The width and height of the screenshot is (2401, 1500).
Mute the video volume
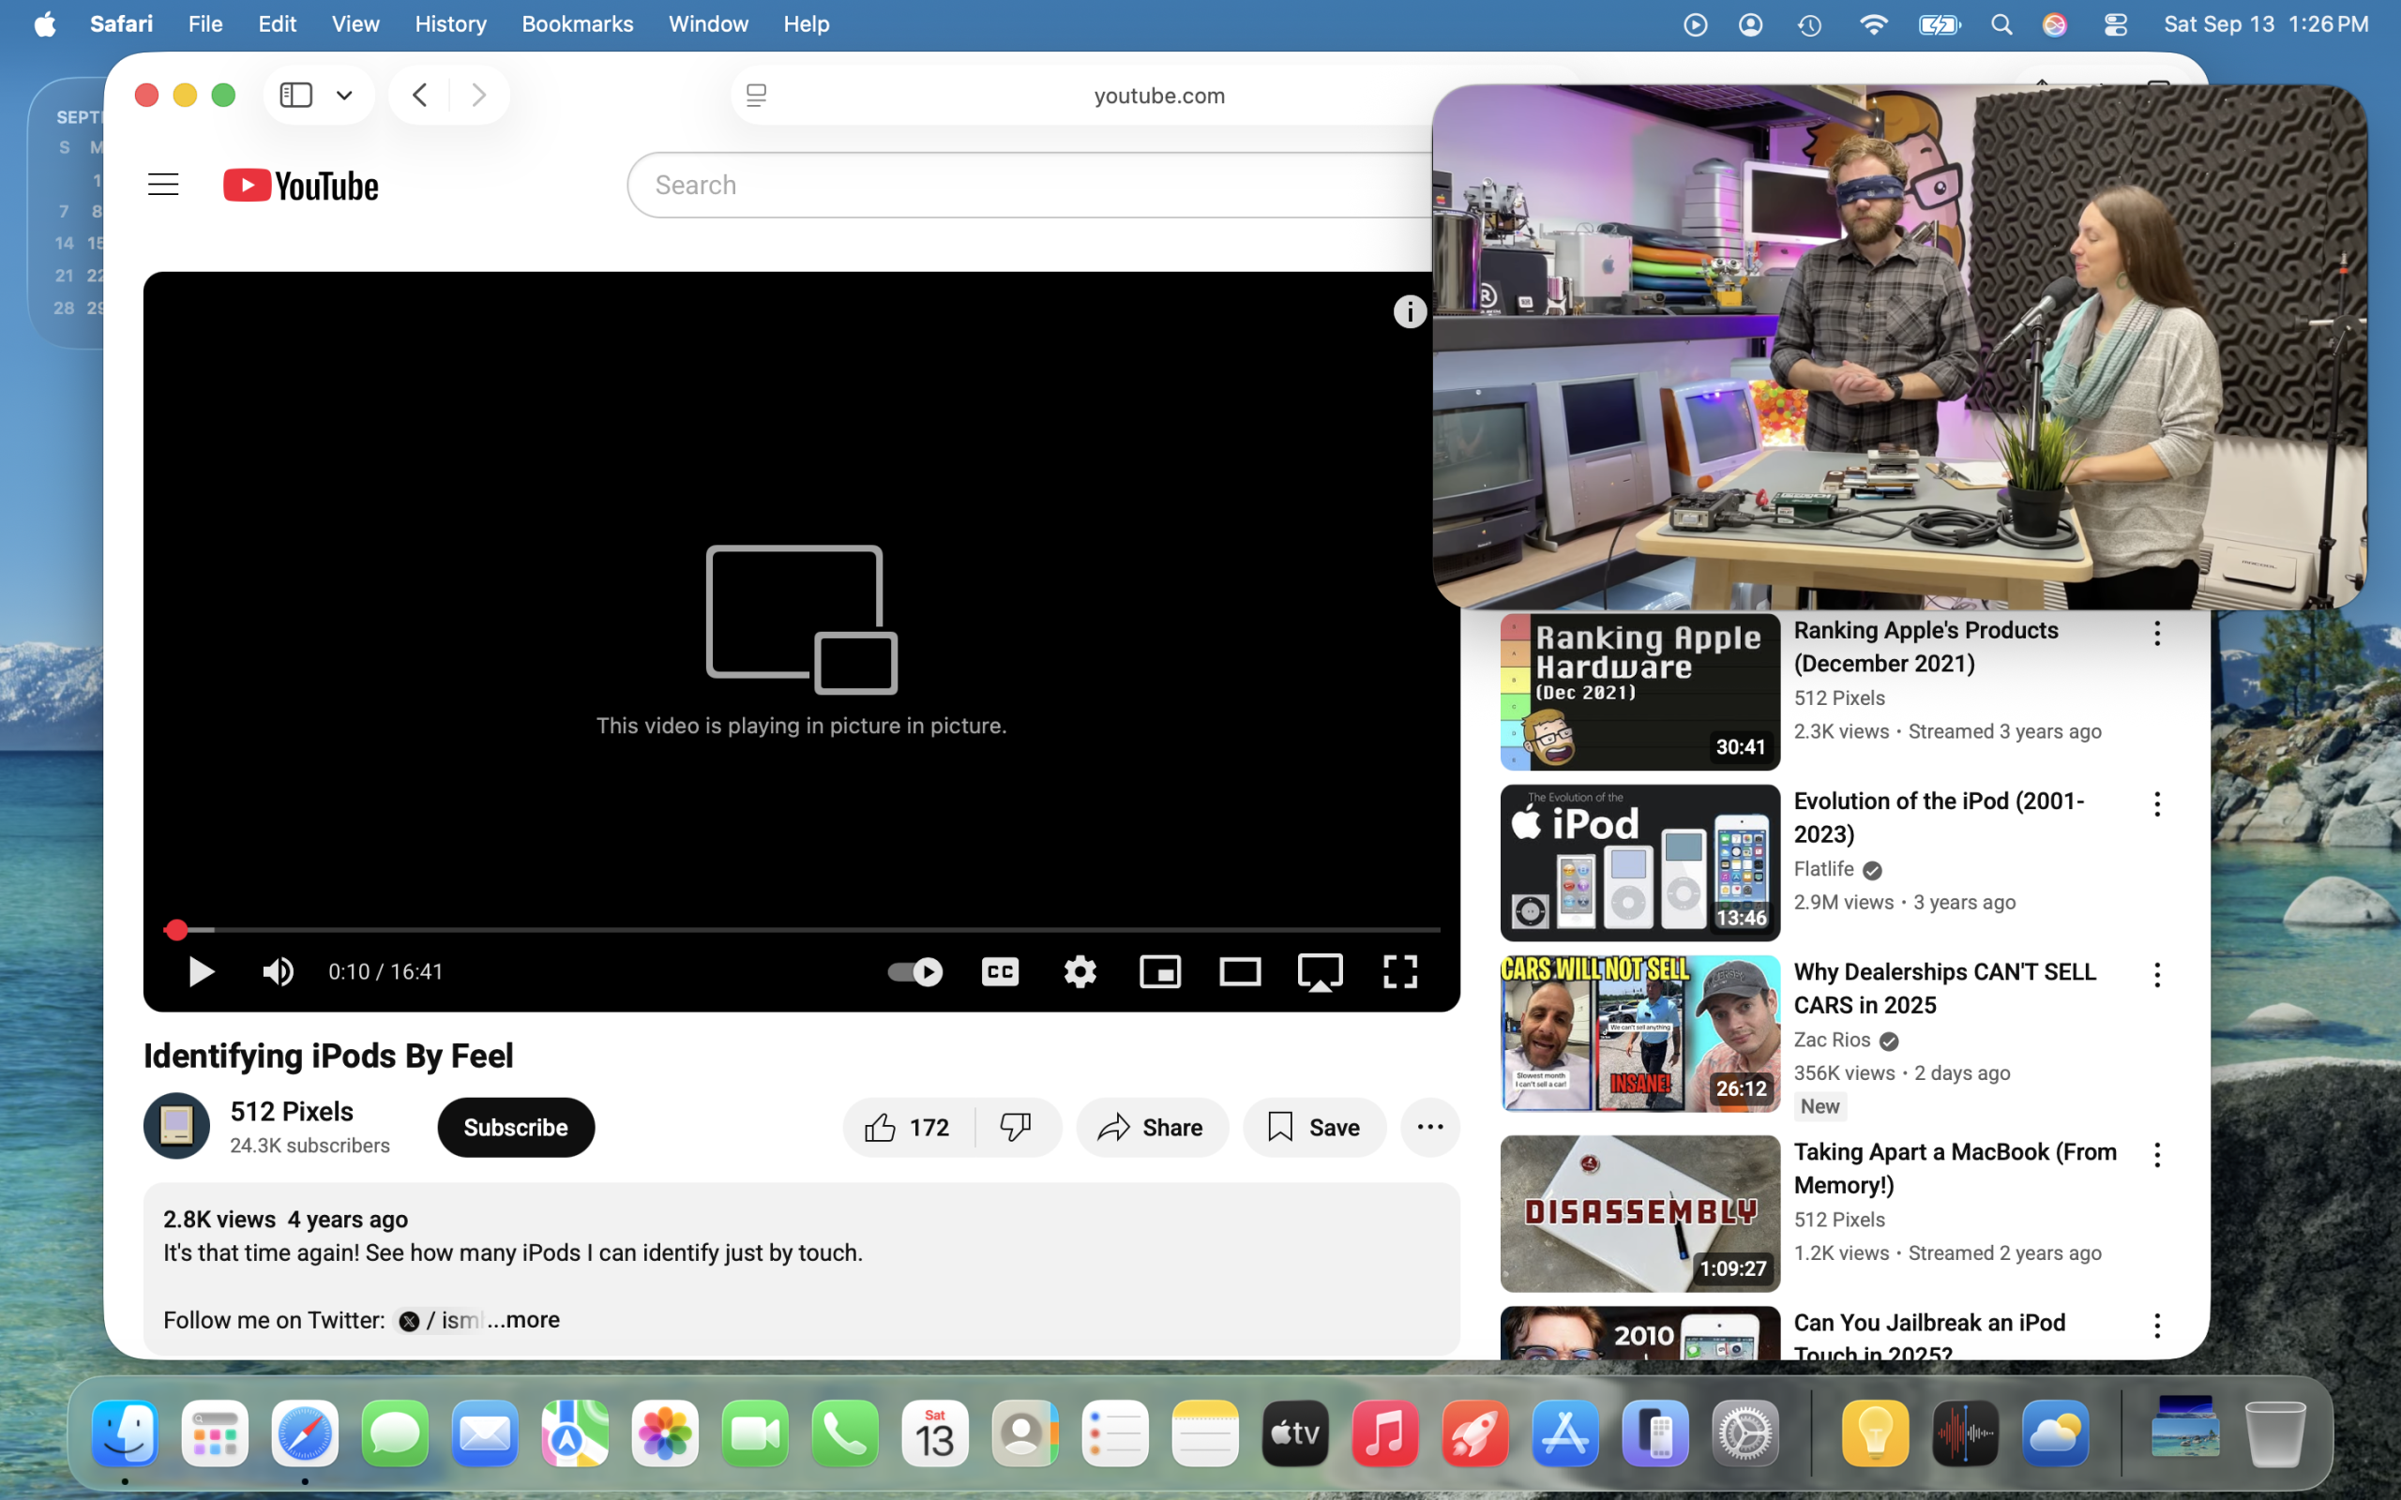(x=278, y=971)
